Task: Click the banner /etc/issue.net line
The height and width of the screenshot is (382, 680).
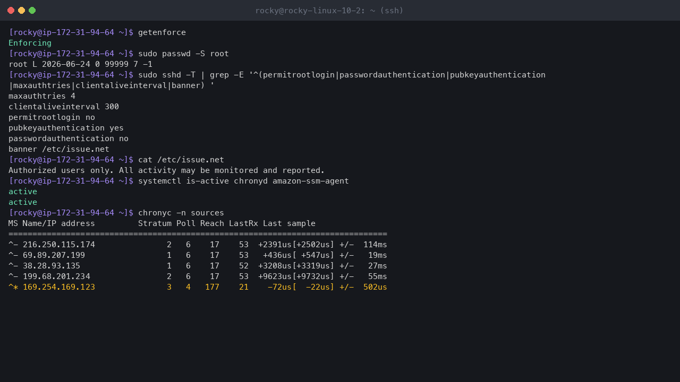Action: click(x=59, y=149)
